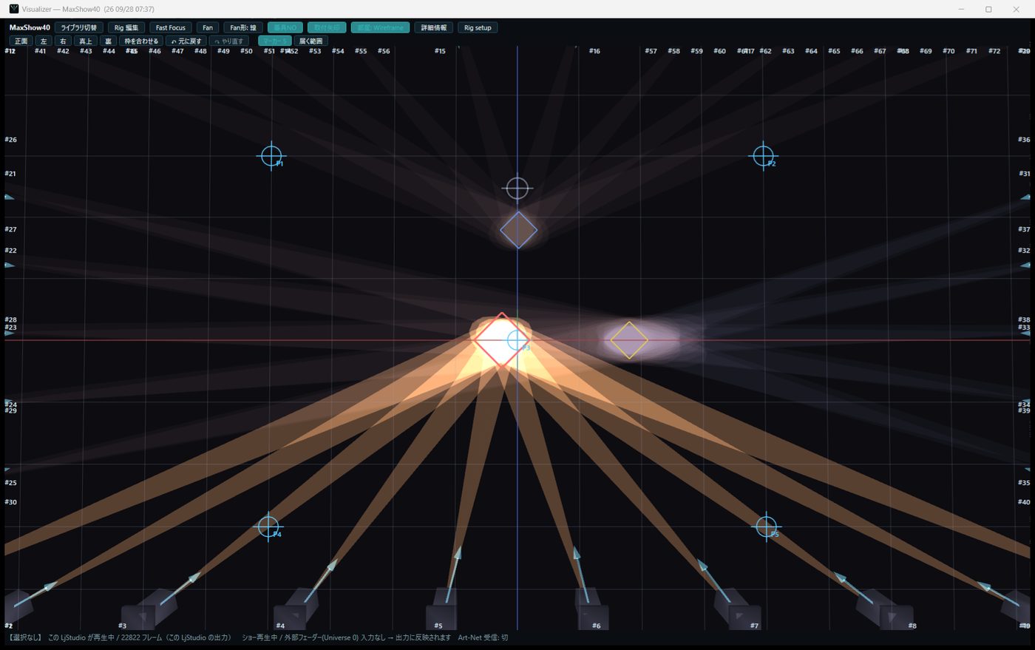Toggle the 届く範囲 reach range display
This screenshot has width=1035, height=650.
point(310,41)
